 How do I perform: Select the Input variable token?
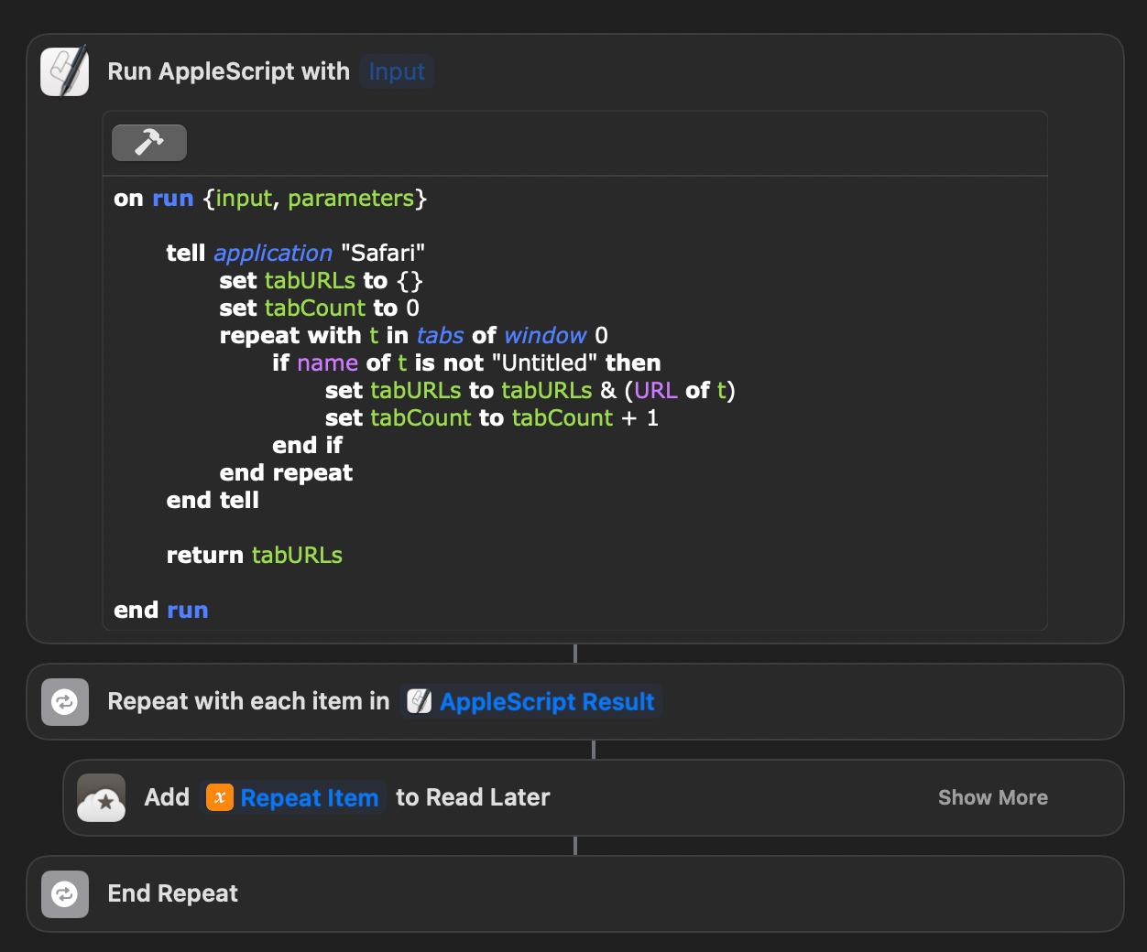pos(397,71)
